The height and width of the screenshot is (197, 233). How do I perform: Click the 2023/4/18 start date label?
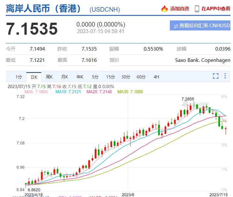(34, 195)
